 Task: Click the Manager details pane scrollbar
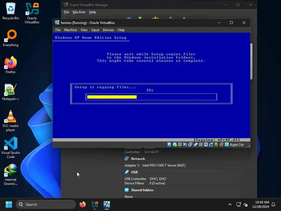pyautogui.click(x=251, y=61)
